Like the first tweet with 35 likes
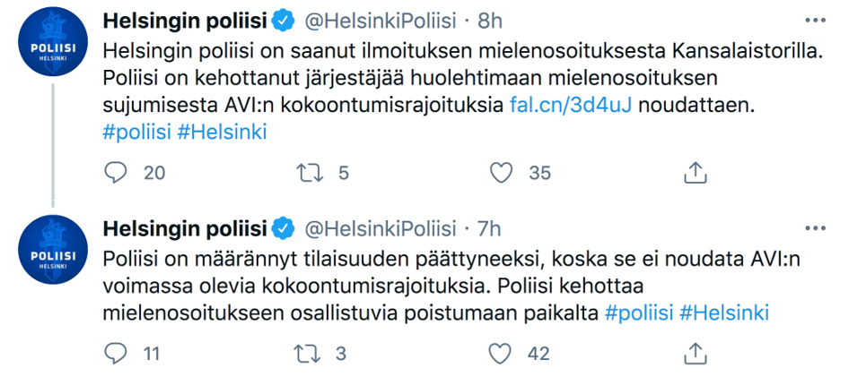 coord(504,173)
